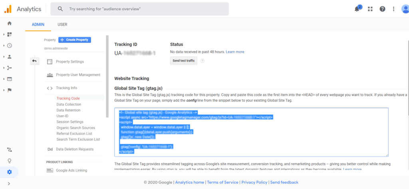Open Discover lightbulb icon

pyautogui.click(x=10, y=161)
